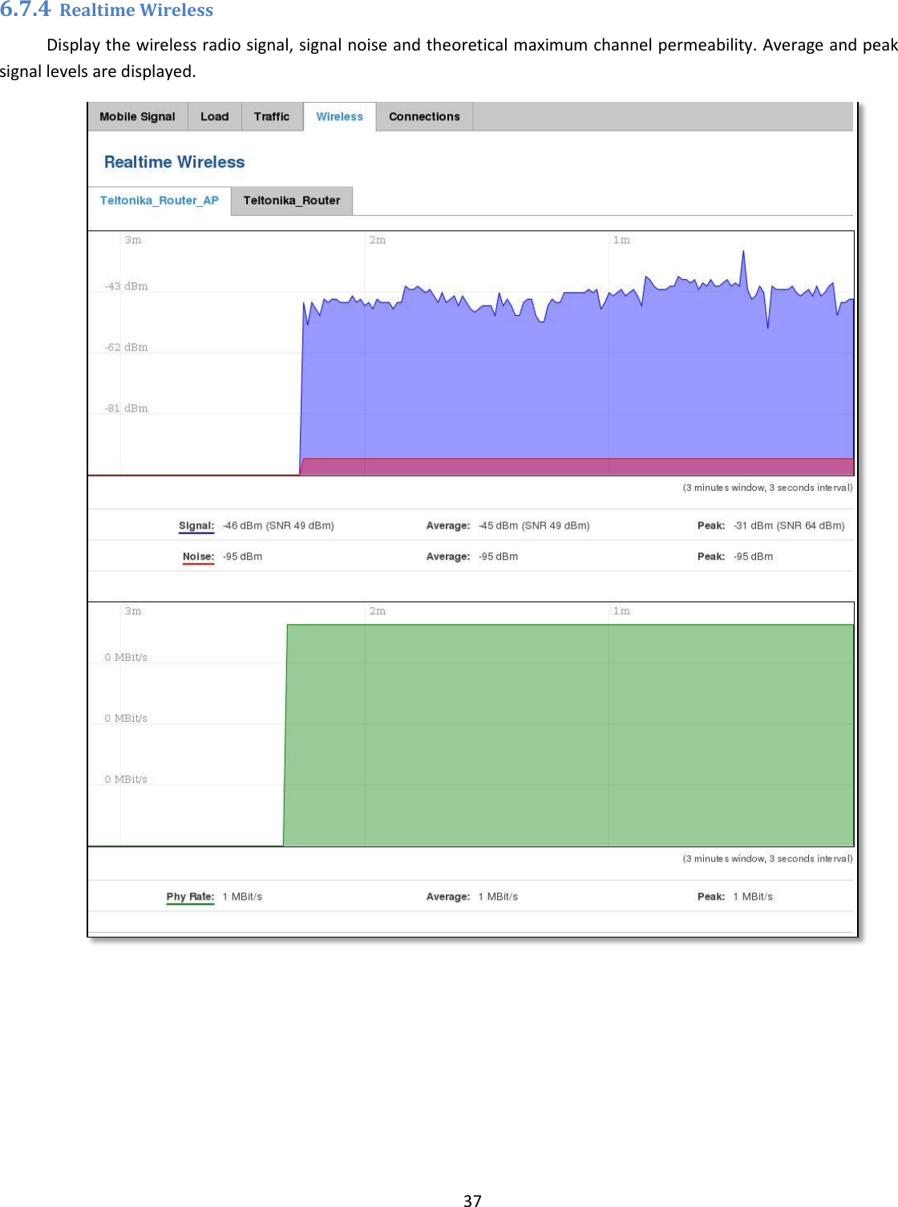Open the Load tab

tap(212, 116)
